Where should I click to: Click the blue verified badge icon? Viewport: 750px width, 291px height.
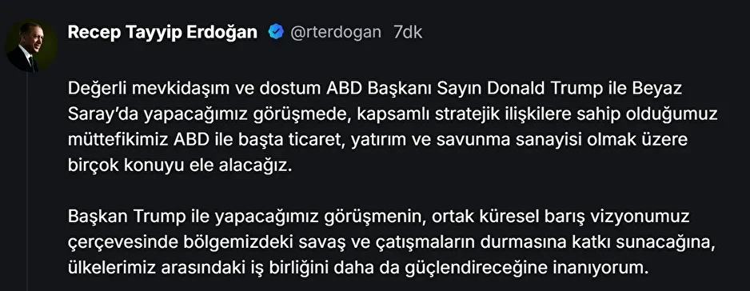point(276,32)
